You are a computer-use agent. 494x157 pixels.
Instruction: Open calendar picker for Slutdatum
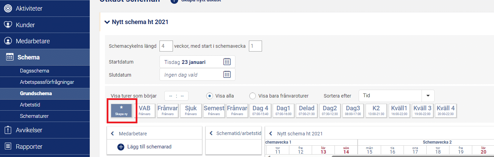[x=226, y=74]
